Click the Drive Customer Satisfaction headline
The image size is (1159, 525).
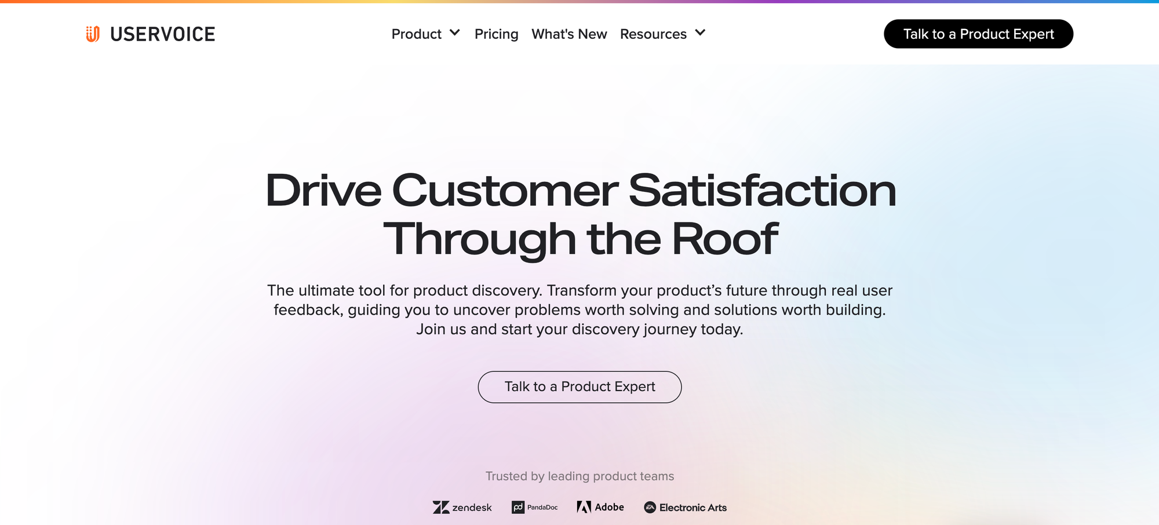pyautogui.click(x=579, y=188)
